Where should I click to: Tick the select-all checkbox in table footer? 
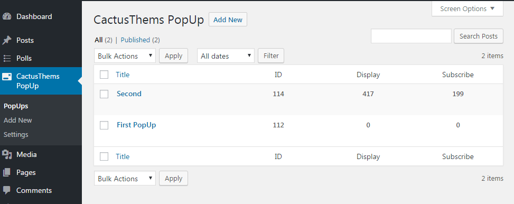pos(104,156)
